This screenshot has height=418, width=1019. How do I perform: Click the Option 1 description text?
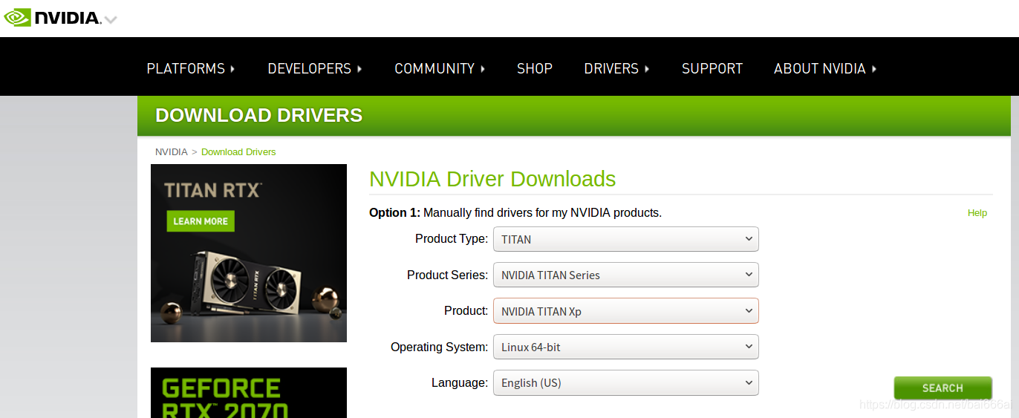click(515, 212)
